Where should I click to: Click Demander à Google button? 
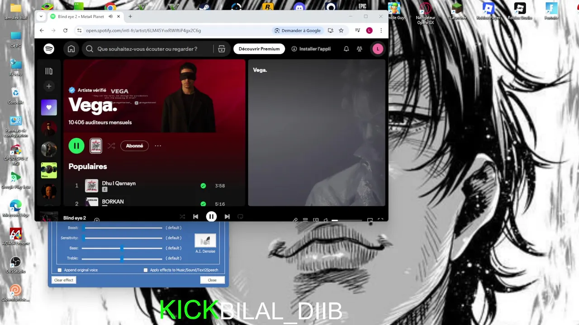click(298, 30)
